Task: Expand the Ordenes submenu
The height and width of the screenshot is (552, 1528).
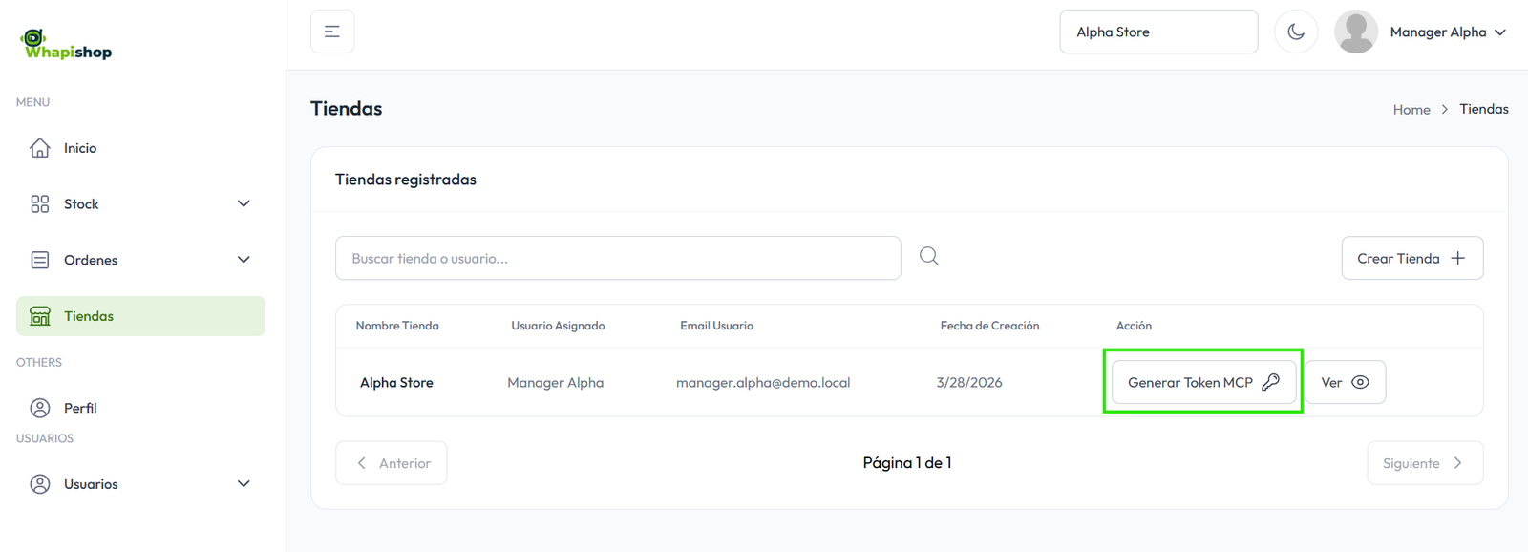Action: coord(244,260)
